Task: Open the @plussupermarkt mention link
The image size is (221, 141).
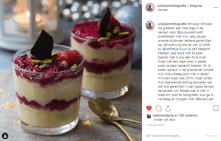Action: click(190, 32)
